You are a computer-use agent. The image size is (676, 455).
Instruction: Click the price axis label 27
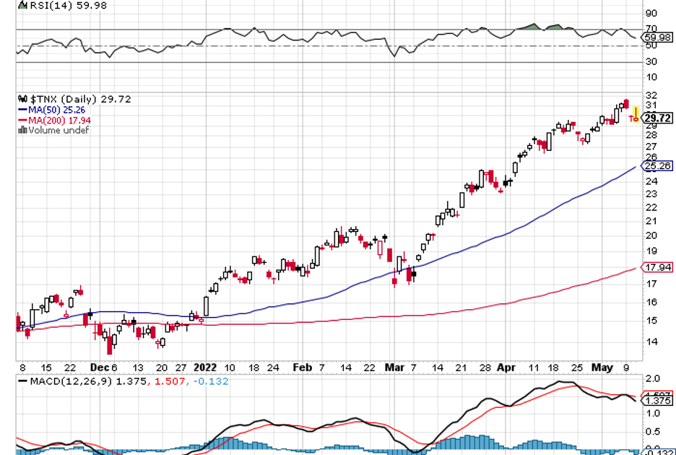[651, 147]
